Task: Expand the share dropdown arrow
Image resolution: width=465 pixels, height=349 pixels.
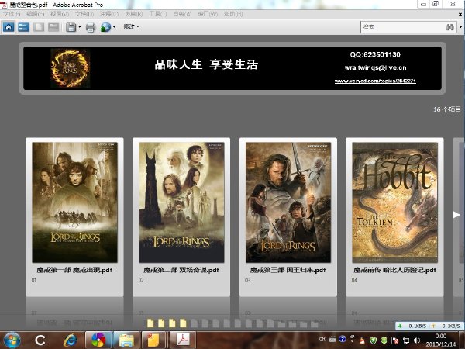Action: tap(114, 27)
